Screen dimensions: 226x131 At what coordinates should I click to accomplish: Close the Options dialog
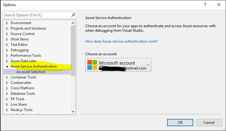click(x=219, y=5)
